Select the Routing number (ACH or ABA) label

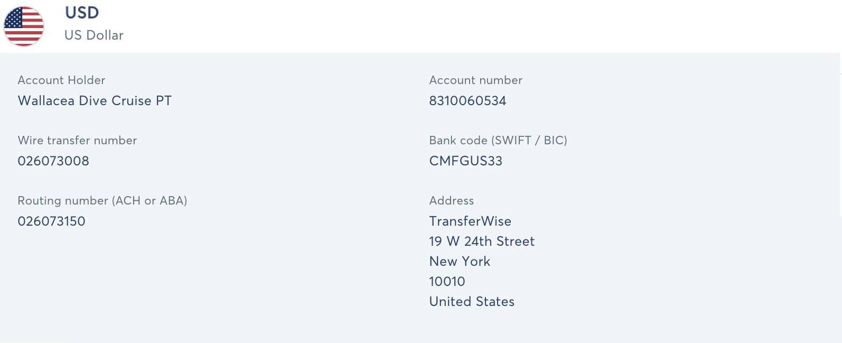click(x=102, y=201)
